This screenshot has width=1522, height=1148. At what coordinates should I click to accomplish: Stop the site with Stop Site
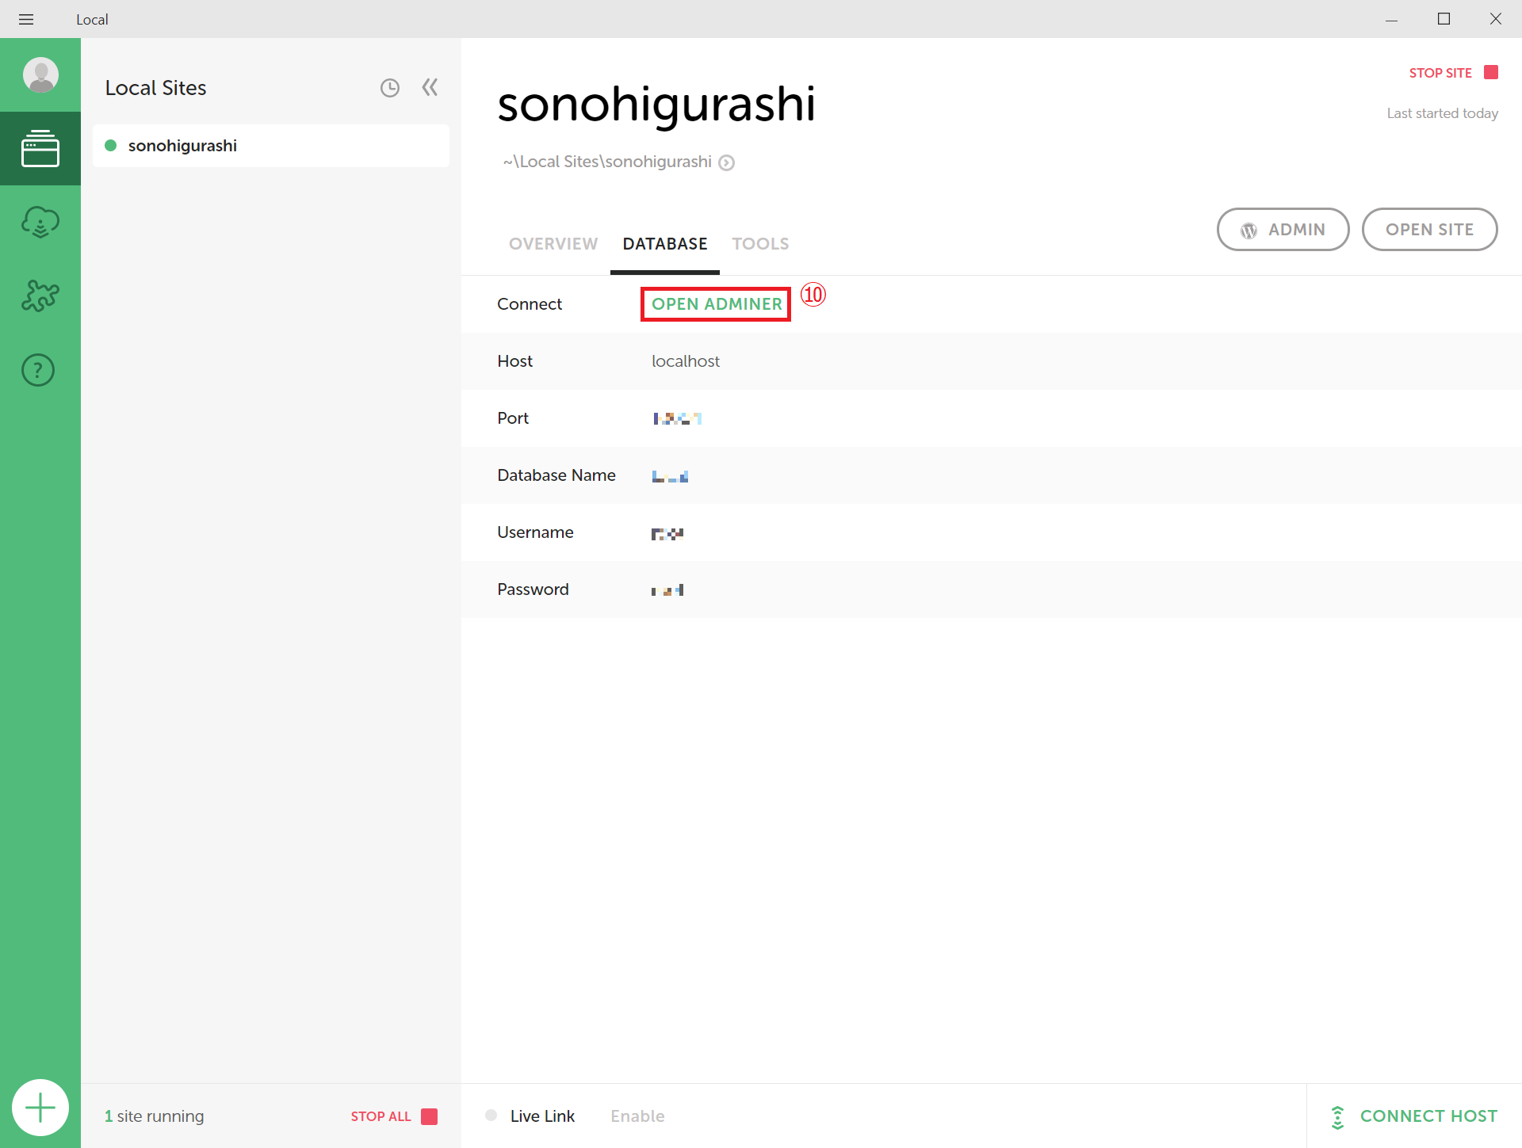[x=1453, y=73]
